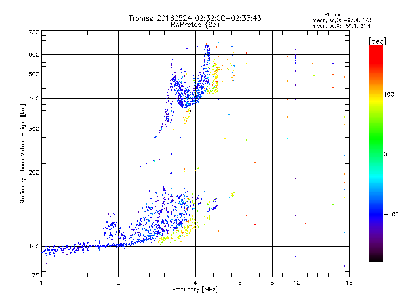Click the 'Frequency [MHz]' axis label
This screenshot has width=411, height=308.
pos(195,290)
